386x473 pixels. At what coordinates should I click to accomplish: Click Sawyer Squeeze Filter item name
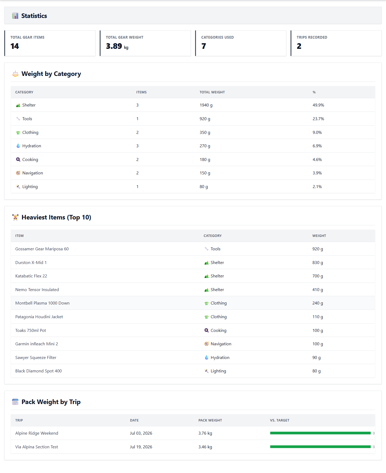[x=36, y=358]
